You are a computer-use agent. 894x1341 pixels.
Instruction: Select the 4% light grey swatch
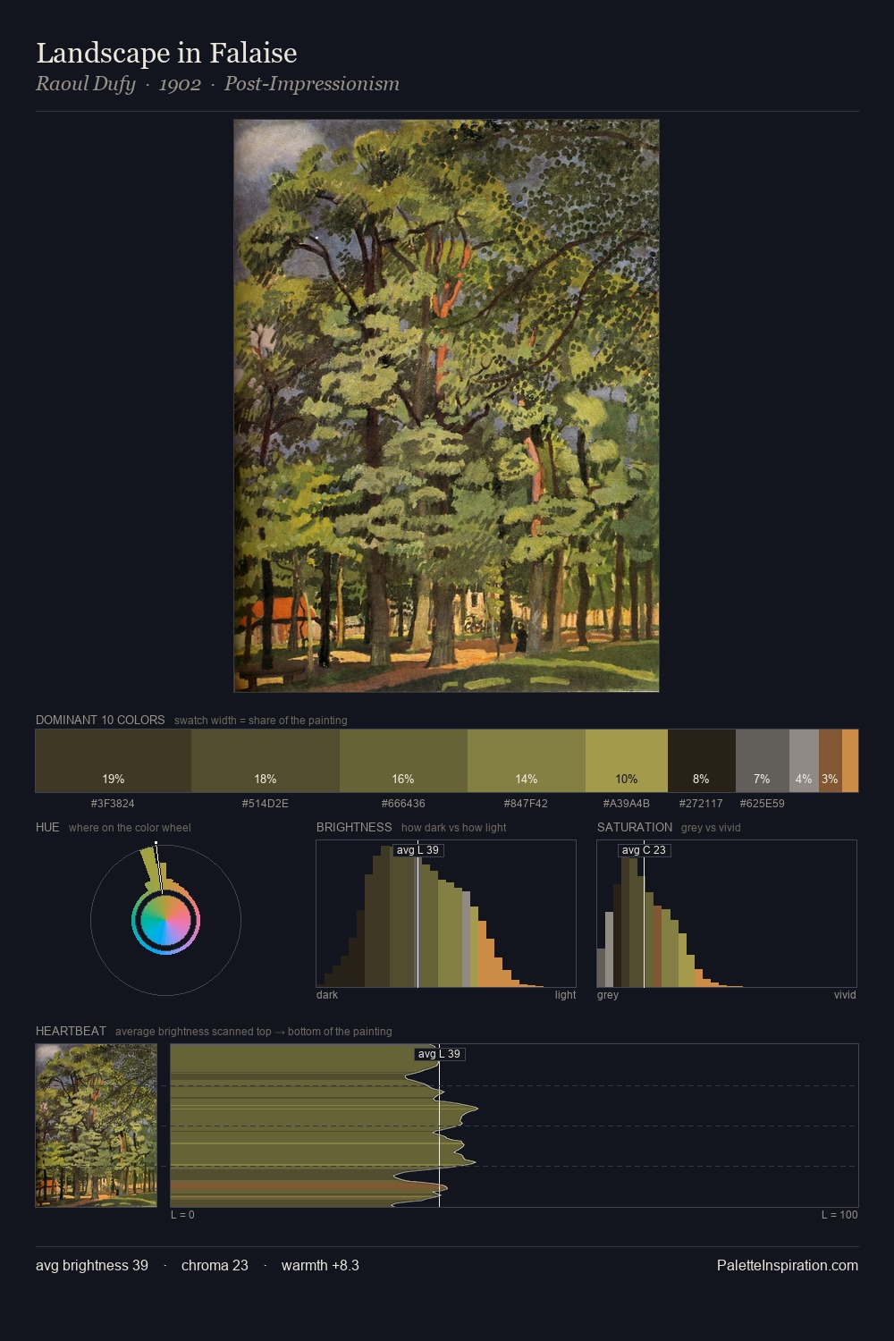[804, 761]
